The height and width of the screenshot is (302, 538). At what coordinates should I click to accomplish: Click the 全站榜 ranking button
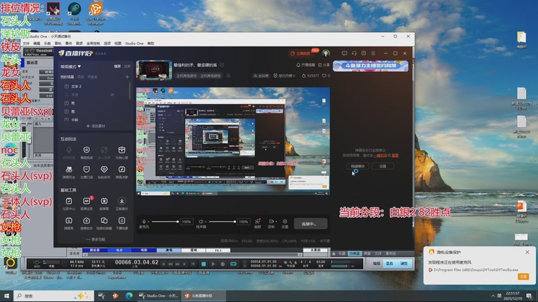(x=261, y=76)
